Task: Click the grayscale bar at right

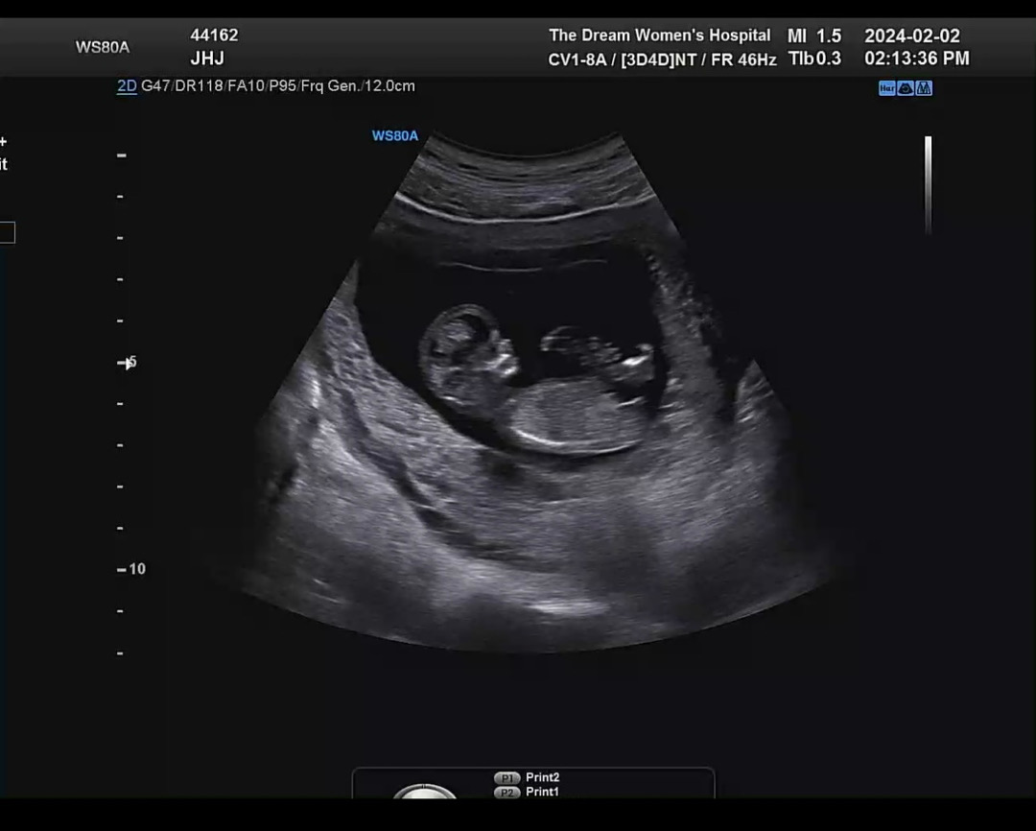Action: (928, 184)
